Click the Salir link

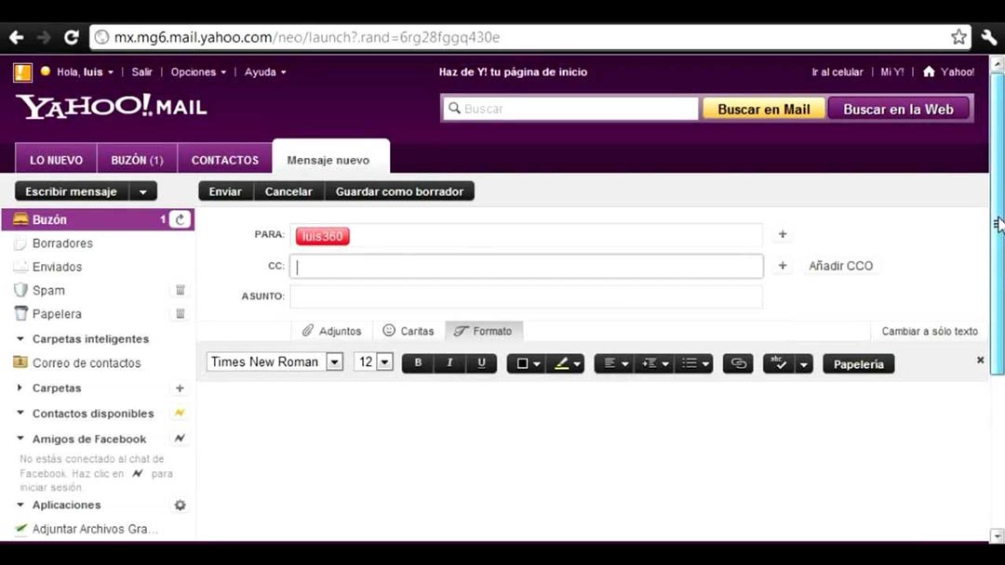[141, 72]
